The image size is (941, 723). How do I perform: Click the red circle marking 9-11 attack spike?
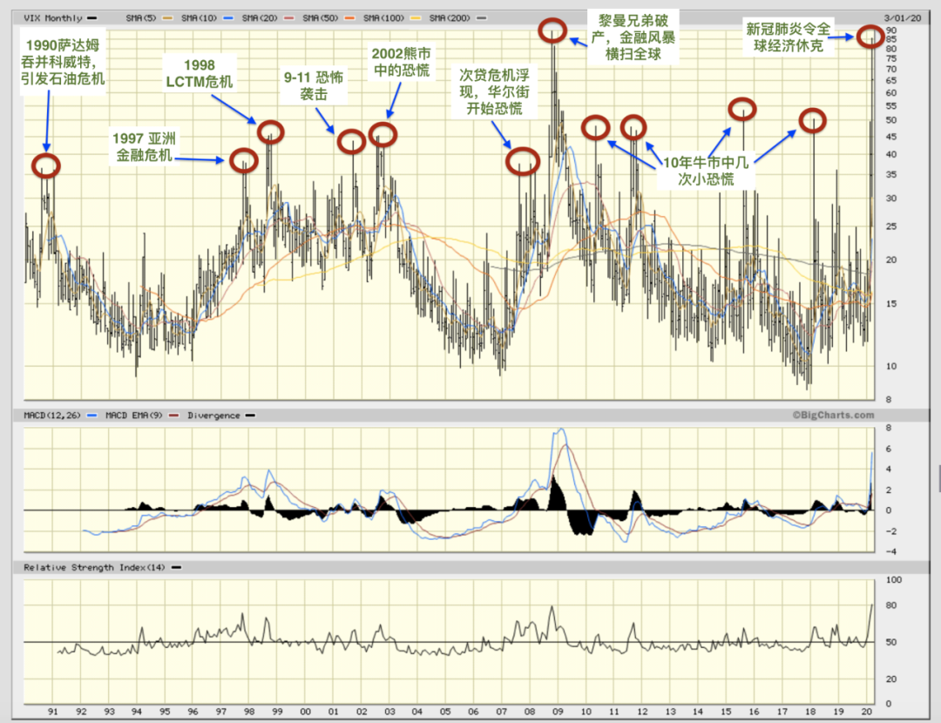point(351,140)
